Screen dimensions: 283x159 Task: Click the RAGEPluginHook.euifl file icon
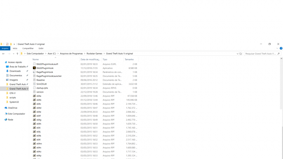pos(34,64)
